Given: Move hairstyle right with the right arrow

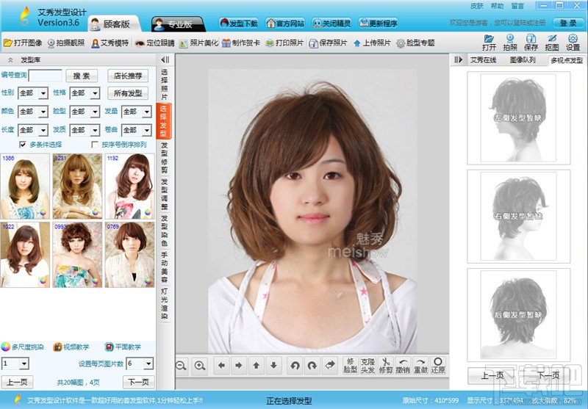Looking at the screenshot, I should 239,365.
